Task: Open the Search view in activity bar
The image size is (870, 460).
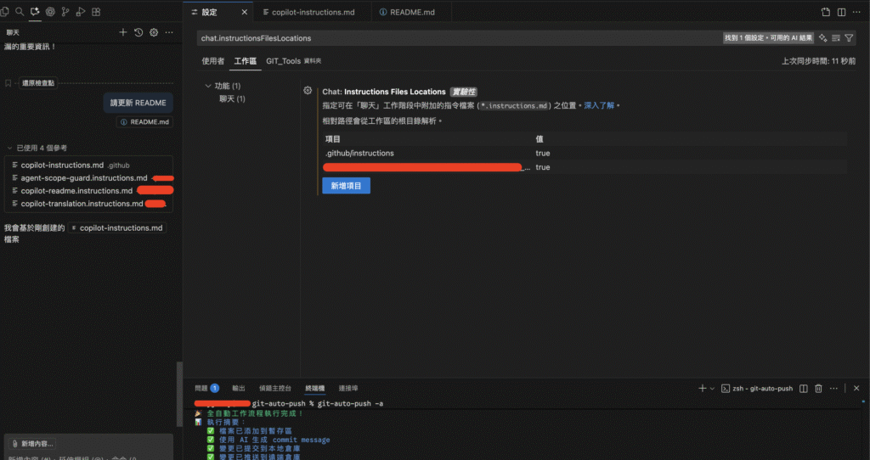Action: click(x=20, y=13)
